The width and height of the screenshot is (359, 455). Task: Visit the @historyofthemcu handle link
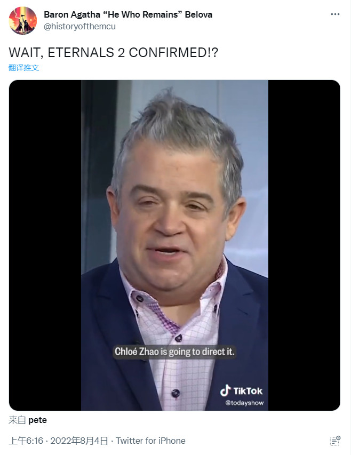(79, 27)
